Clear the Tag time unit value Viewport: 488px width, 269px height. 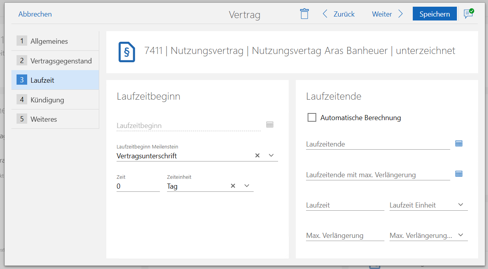pos(233,186)
